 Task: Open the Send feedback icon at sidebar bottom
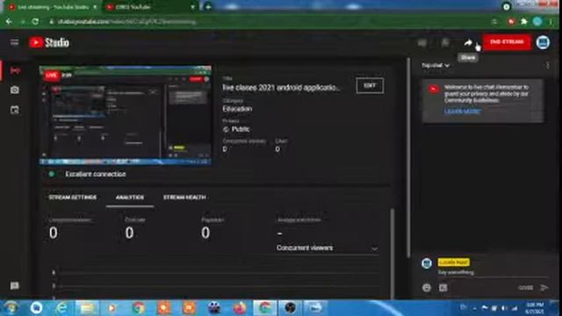[15, 285]
